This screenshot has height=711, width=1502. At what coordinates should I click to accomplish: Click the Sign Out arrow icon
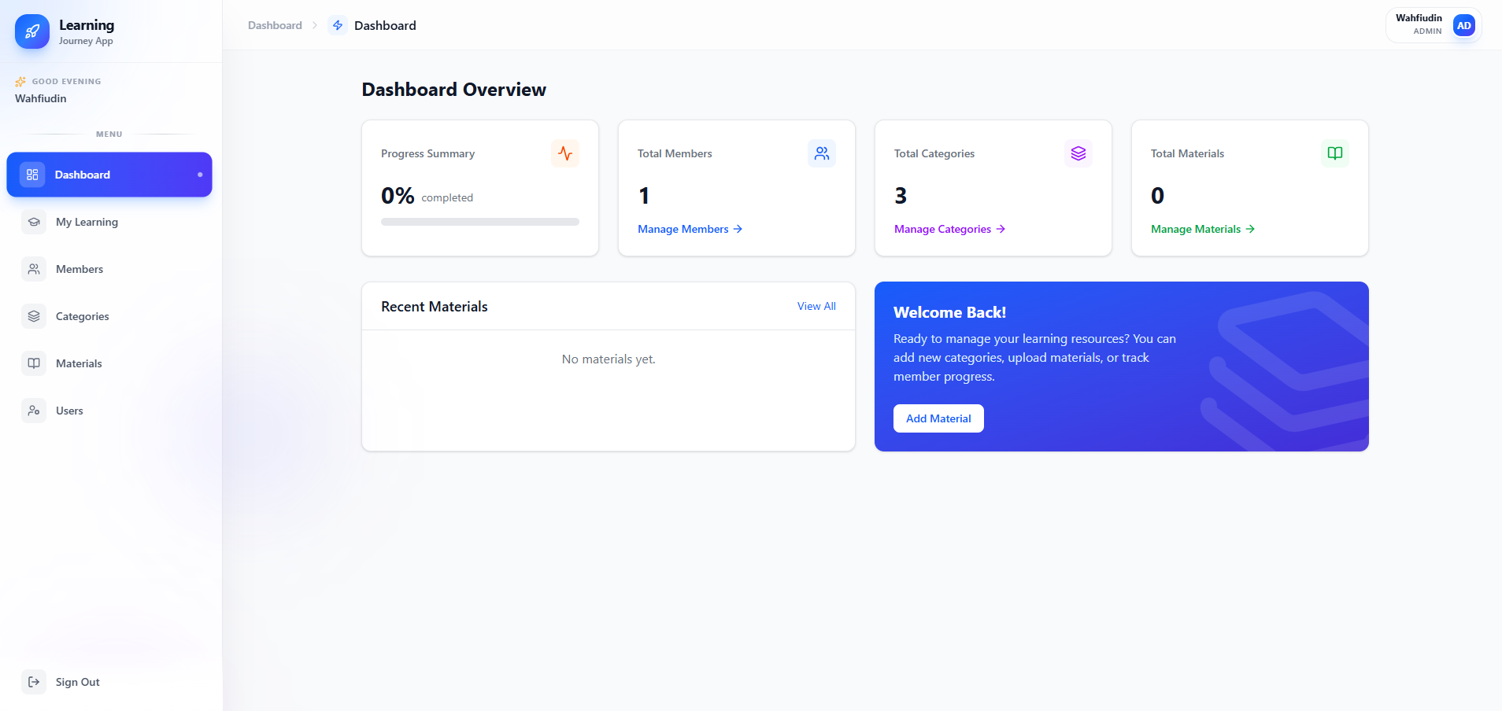[34, 682]
